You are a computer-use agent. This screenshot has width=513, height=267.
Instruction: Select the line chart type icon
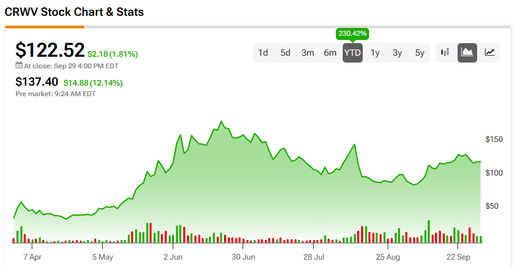[x=489, y=53]
